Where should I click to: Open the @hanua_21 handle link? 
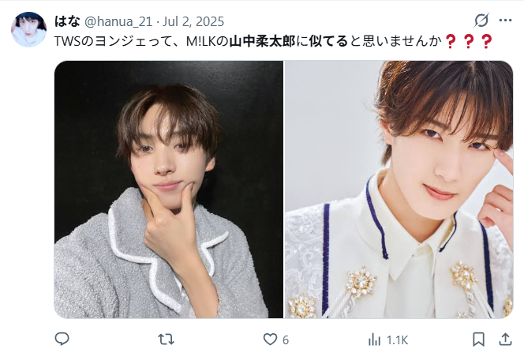118,22
